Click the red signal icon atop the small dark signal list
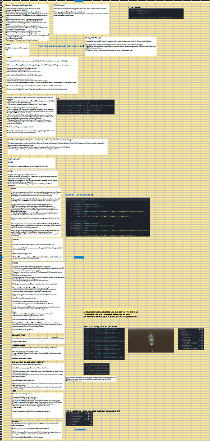The image size is (210, 441). (x=88, y=365)
